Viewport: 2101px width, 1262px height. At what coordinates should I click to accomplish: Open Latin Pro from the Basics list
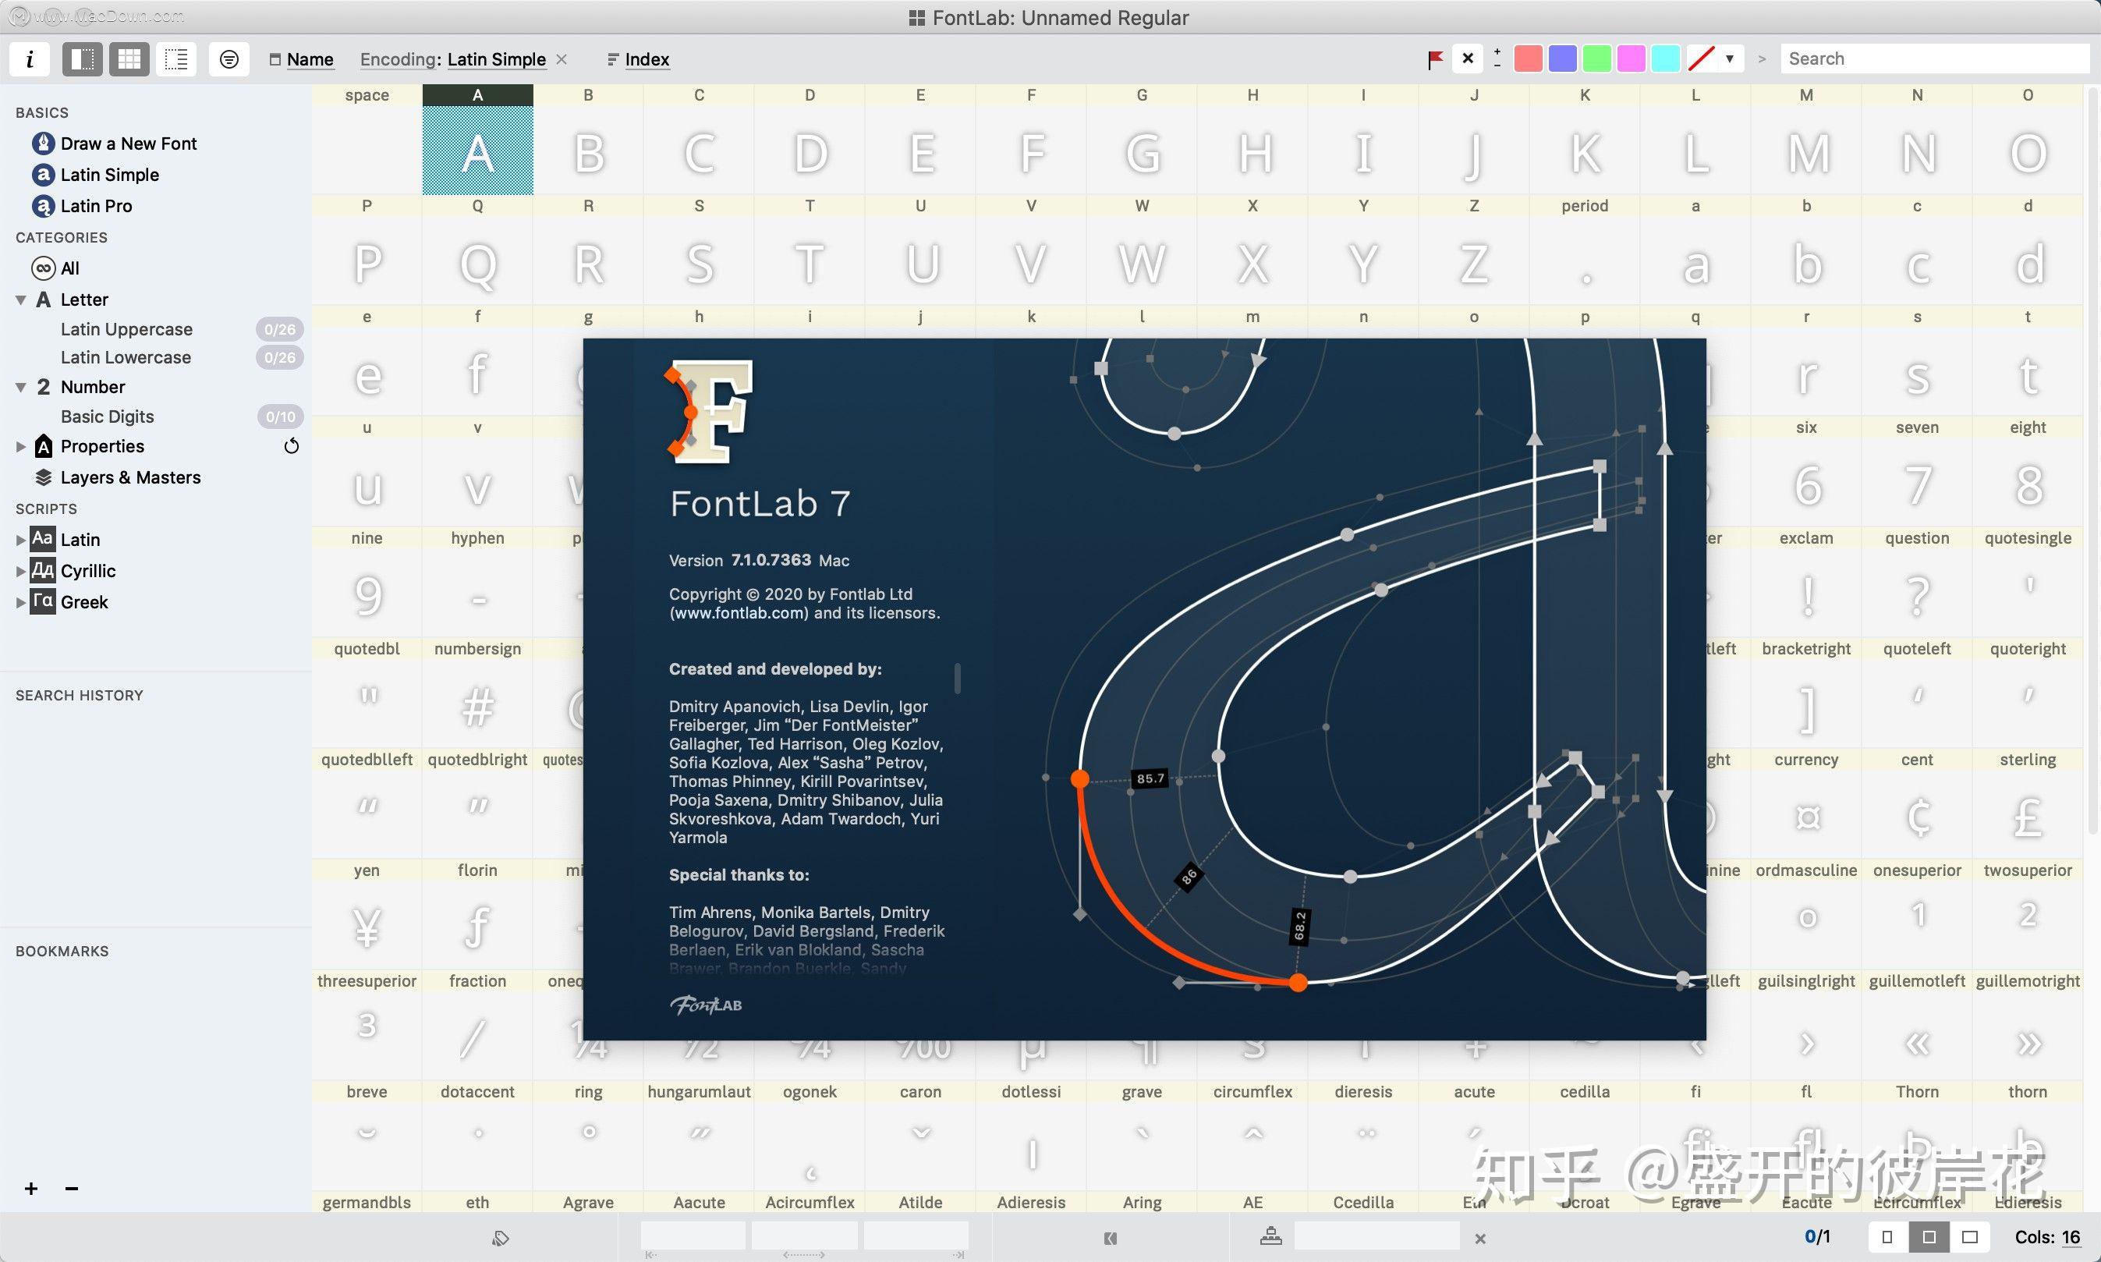click(x=95, y=206)
